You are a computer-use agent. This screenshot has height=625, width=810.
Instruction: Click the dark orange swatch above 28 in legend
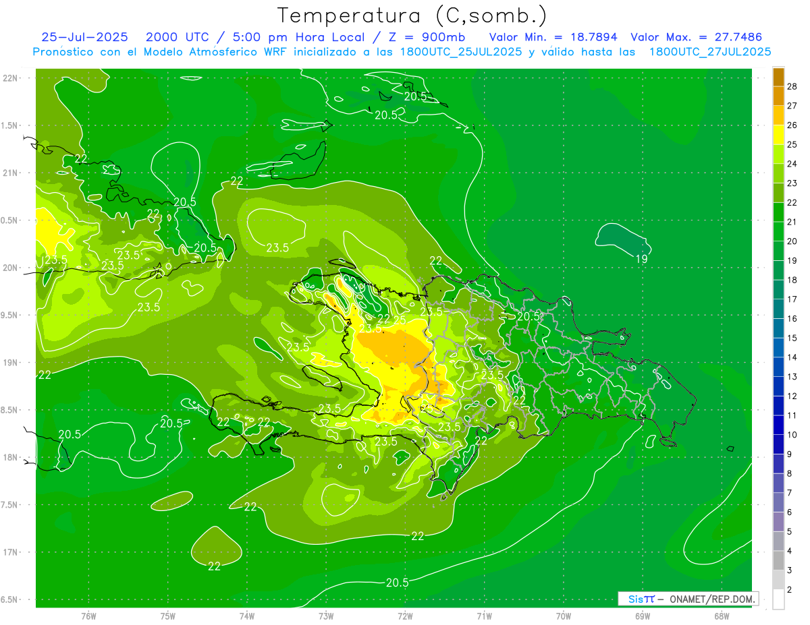(778, 77)
